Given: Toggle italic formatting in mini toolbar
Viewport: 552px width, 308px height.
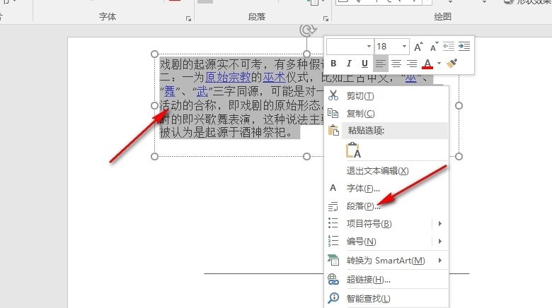Looking at the screenshot, I should [350, 64].
